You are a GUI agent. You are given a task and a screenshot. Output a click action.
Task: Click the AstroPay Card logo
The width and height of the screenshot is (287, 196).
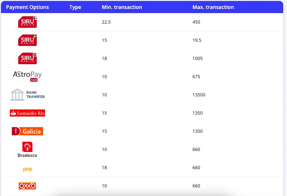tap(27, 76)
